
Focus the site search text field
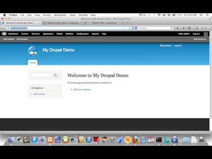click(42, 75)
